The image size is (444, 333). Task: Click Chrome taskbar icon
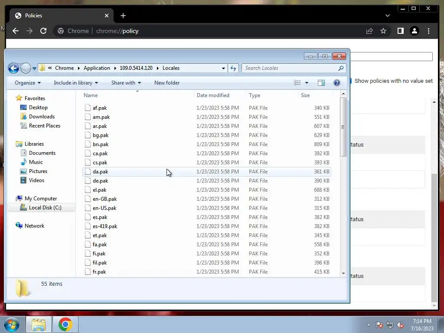[65, 324]
